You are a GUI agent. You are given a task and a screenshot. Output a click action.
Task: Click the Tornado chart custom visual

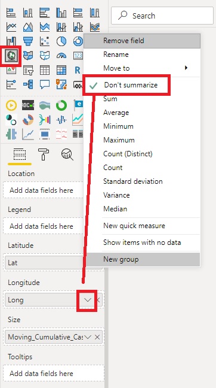[x=11, y=134]
